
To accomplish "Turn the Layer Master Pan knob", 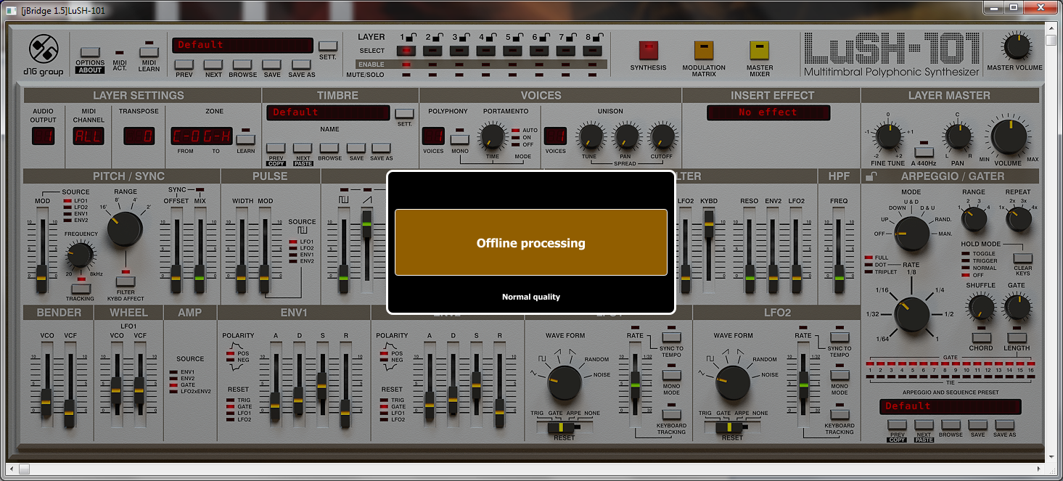I will 957,136.
